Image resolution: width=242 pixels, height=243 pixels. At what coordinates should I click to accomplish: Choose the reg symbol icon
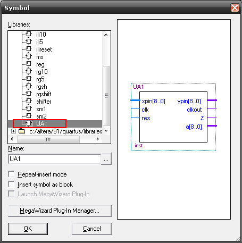(x=29, y=64)
